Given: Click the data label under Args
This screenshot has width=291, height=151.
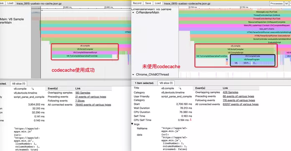Looking at the screenshot, I should (139, 135).
